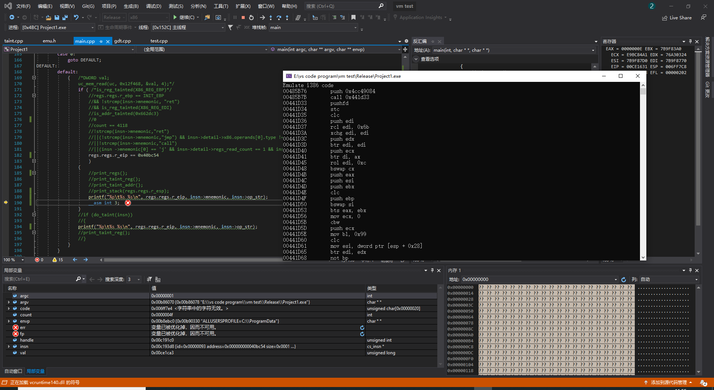Click the Stop Debugging red square icon
Image resolution: width=714 pixels, height=390 pixels.
[243, 17]
